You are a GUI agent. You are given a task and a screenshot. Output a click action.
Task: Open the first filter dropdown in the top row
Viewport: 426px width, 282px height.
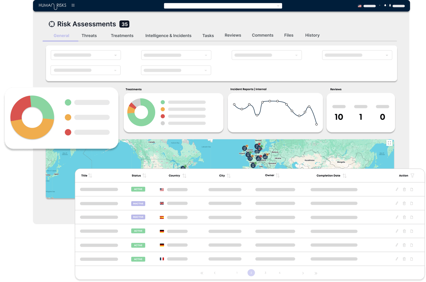coord(86,55)
